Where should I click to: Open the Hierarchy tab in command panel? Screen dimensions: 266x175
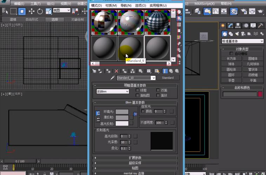click(x=238, y=26)
